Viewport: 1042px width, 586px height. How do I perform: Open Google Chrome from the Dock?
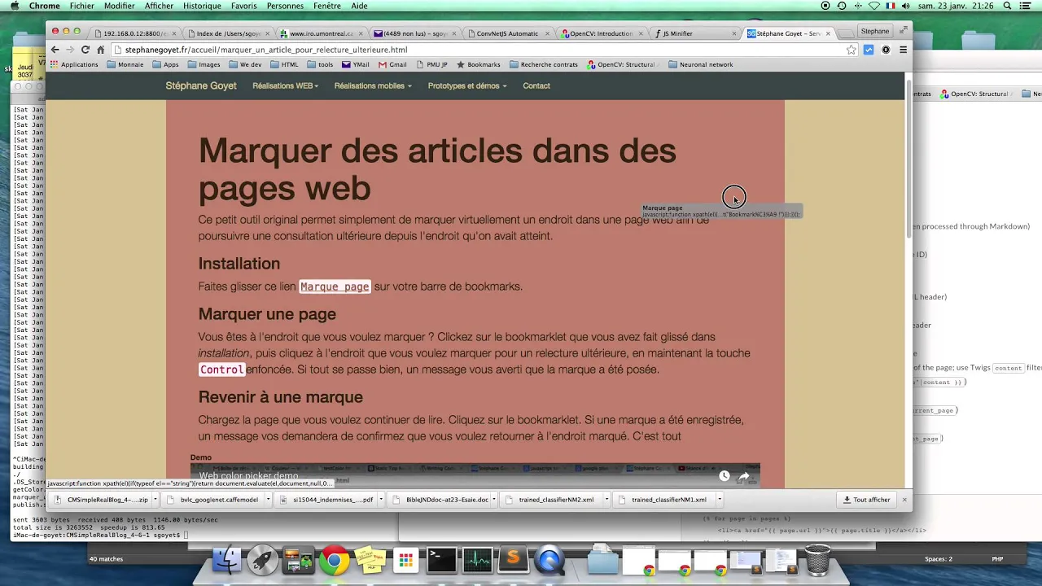click(334, 561)
